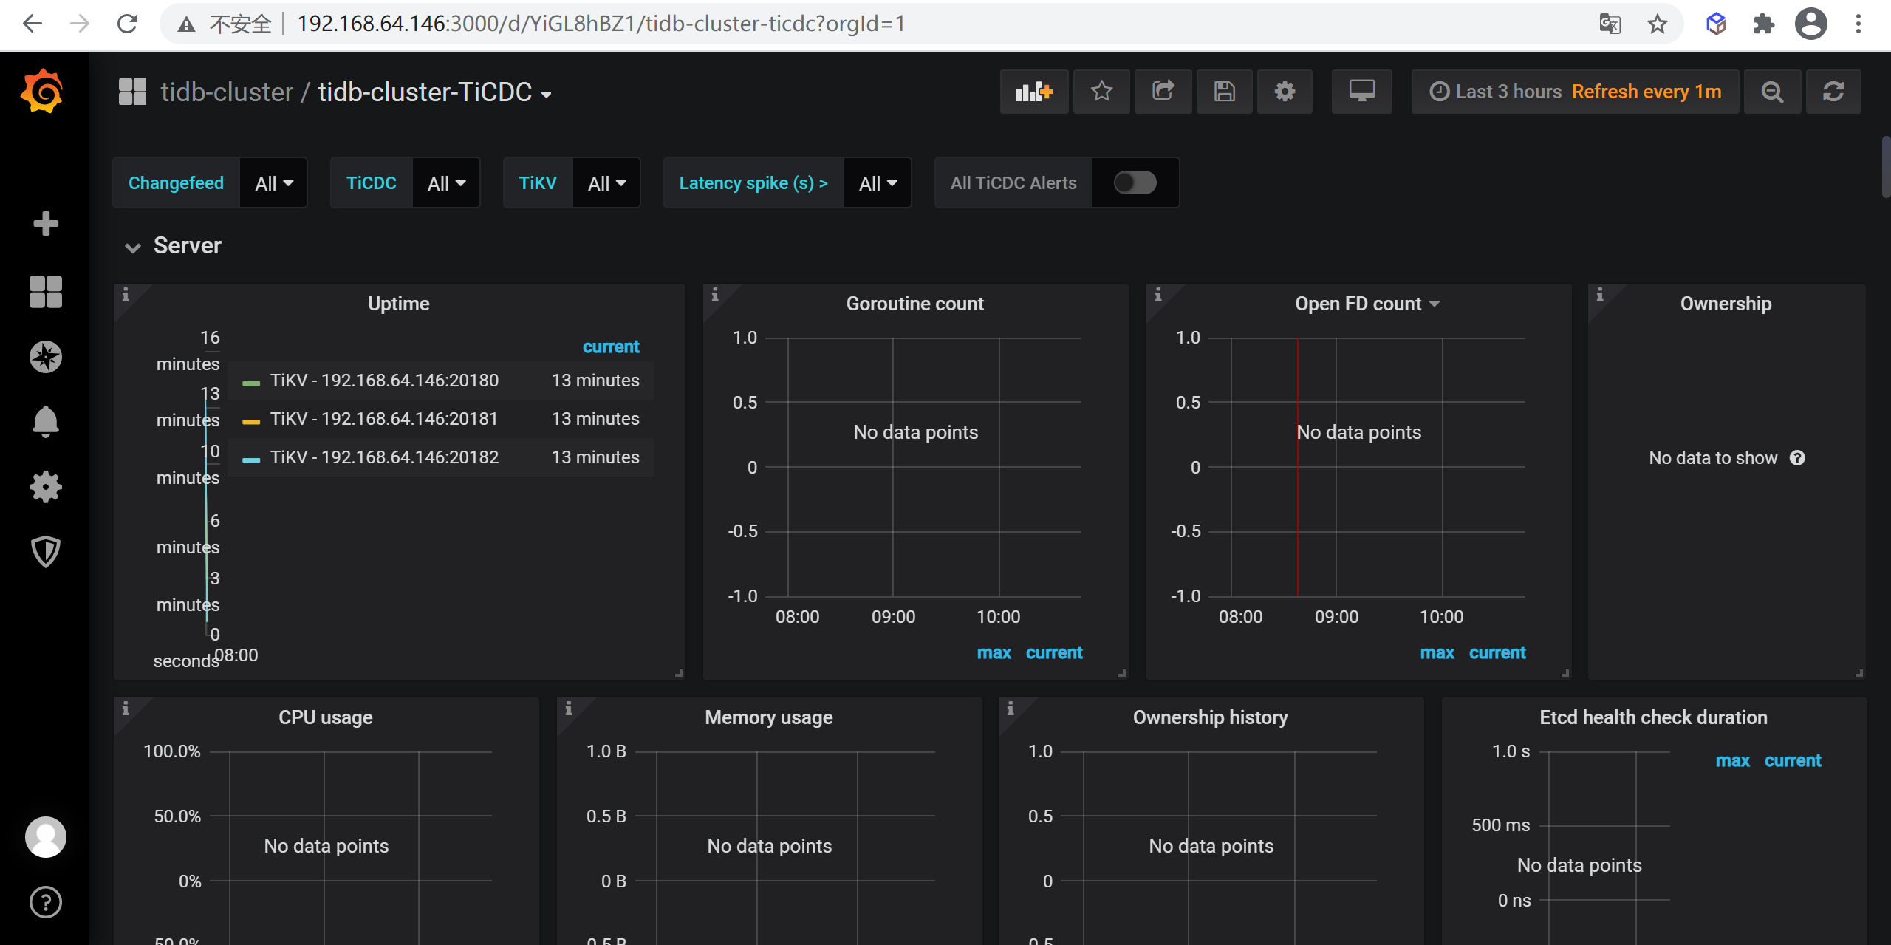Sort Open FD count legend by max

coord(1437,652)
